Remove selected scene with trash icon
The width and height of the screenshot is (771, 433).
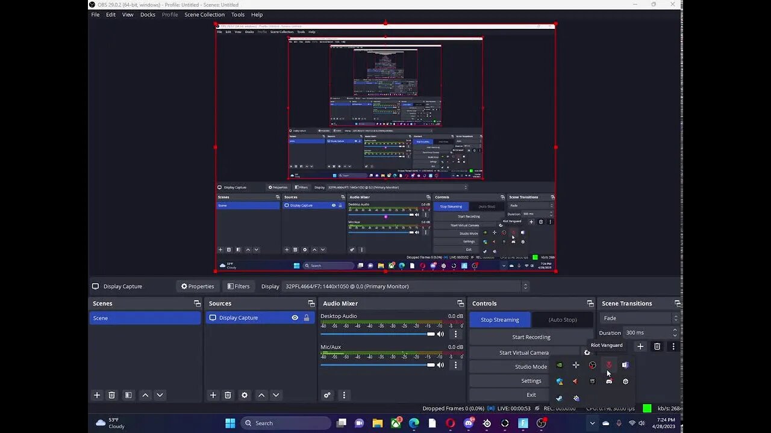(111, 395)
